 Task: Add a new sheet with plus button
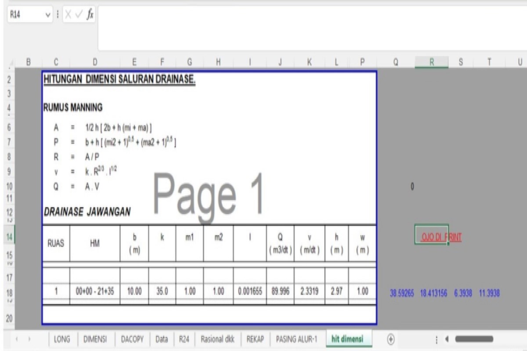pos(390,339)
